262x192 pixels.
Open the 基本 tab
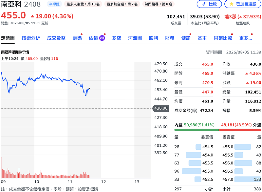click(x=202, y=38)
